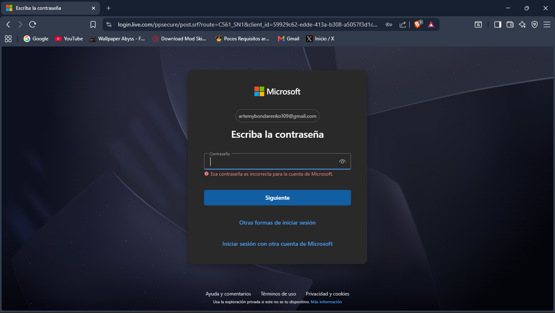Viewport: 555px width, 313px height.
Task: Go back to previous page
Action: click(x=8, y=24)
